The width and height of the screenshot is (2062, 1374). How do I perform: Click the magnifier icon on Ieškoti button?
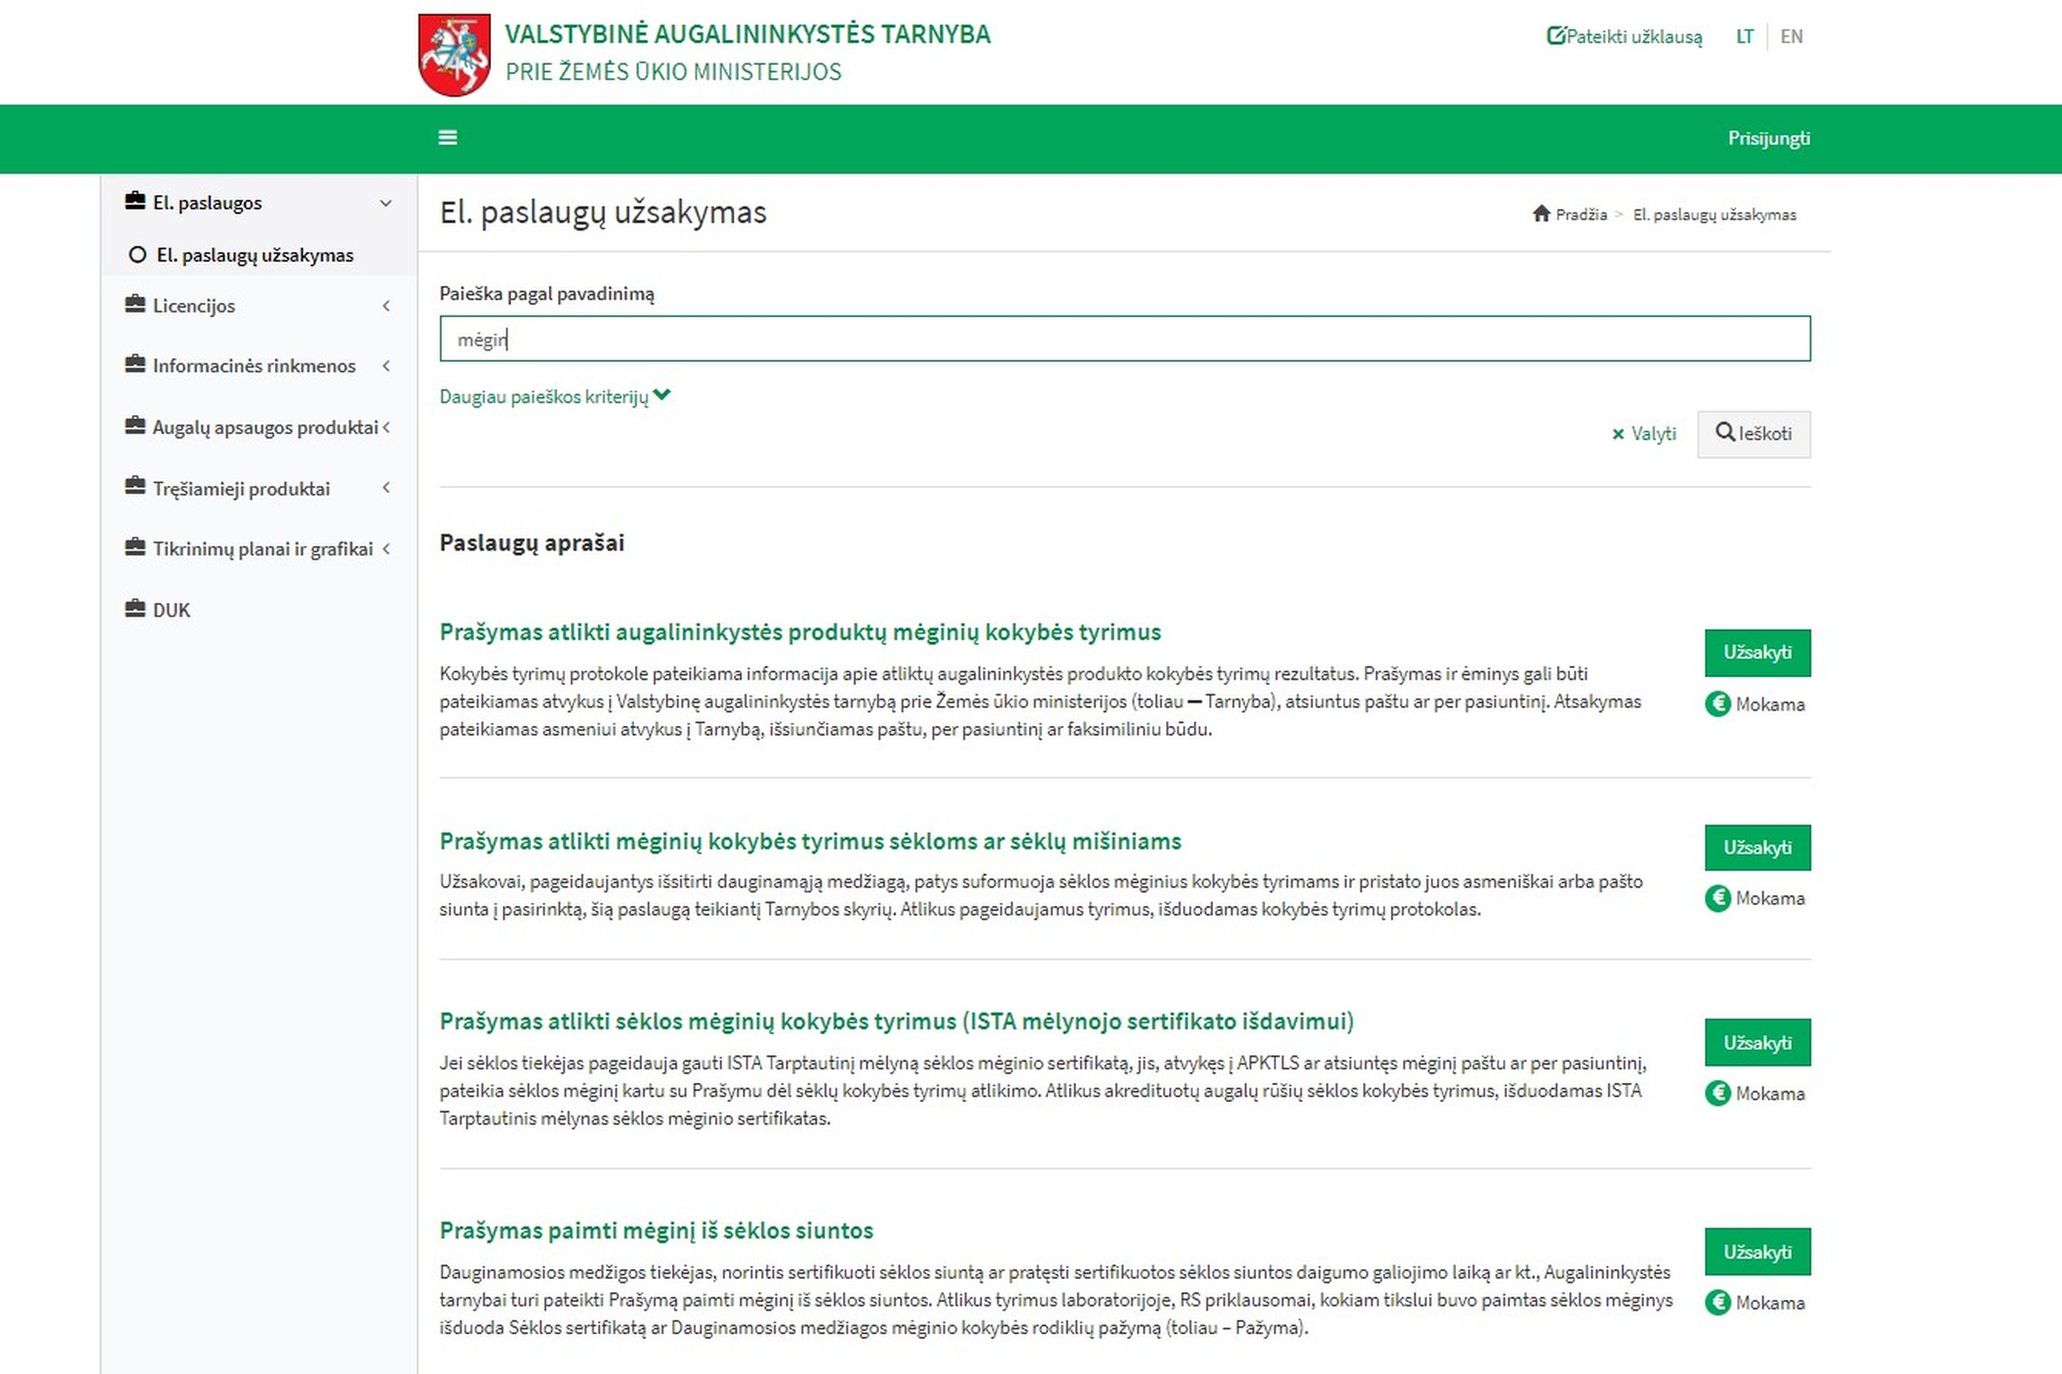tap(1725, 432)
